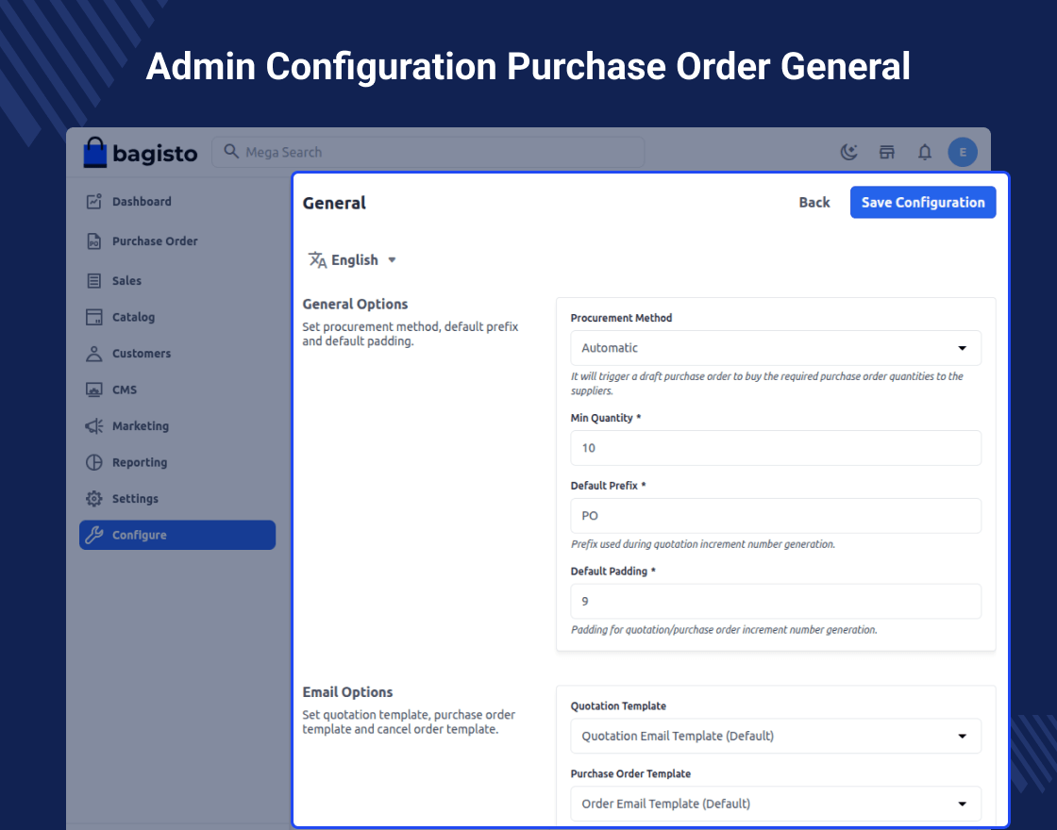Click the magnifier icon in Mega Search
The image size is (1057, 830).
tap(231, 152)
